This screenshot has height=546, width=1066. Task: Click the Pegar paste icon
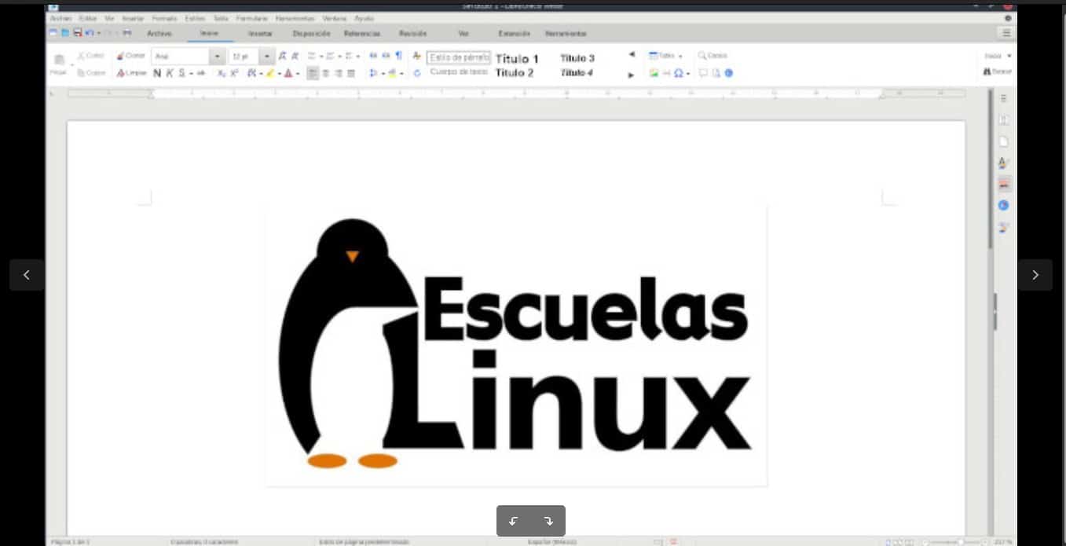pyautogui.click(x=59, y=63)
